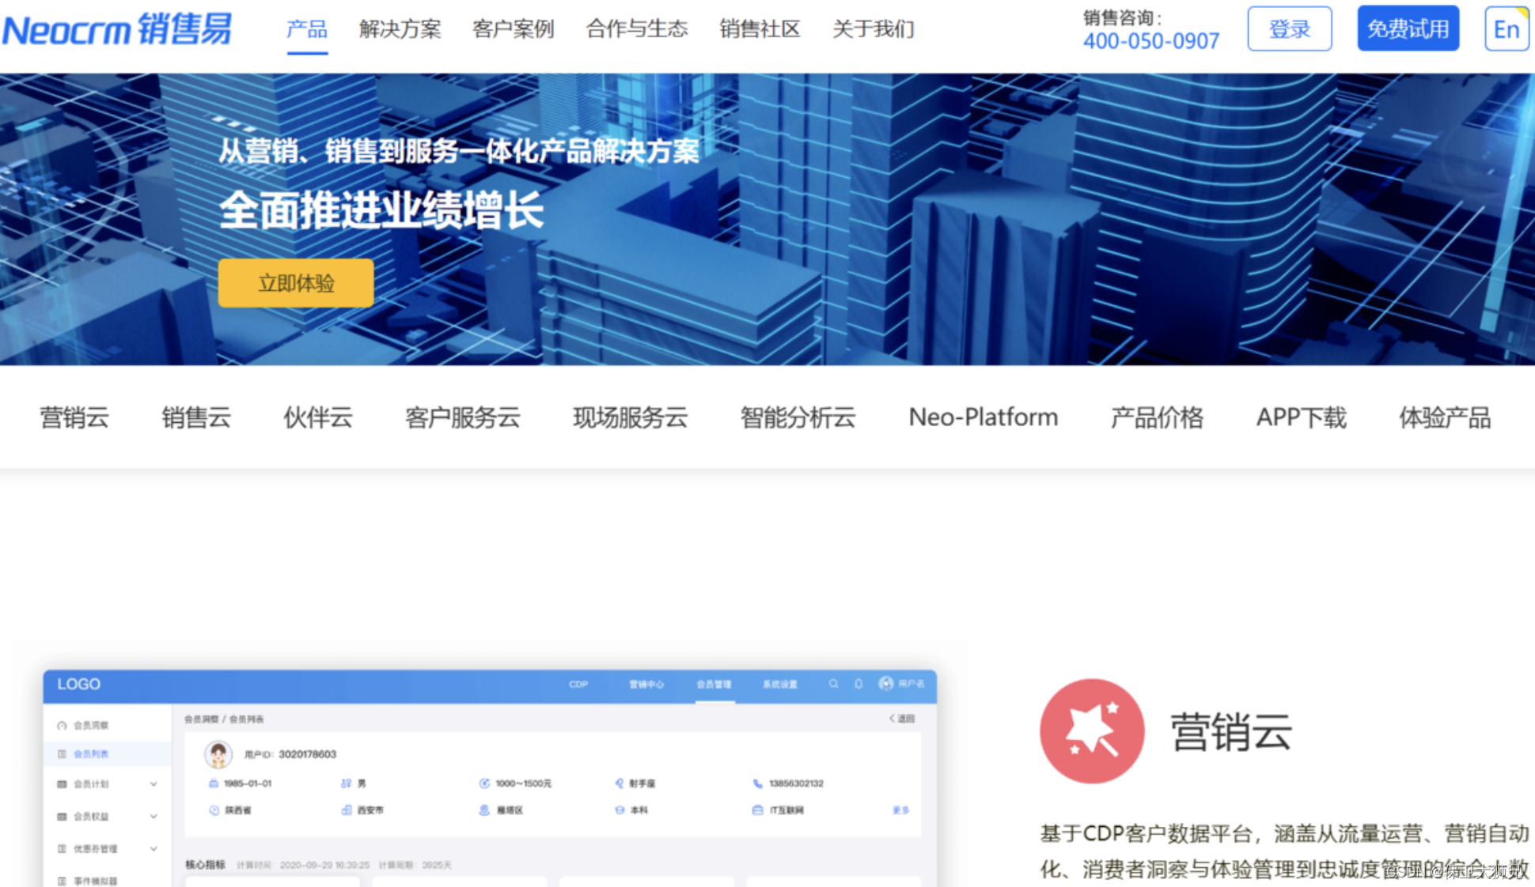Click the 登录 login button

[1289, 29]
